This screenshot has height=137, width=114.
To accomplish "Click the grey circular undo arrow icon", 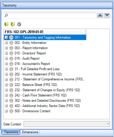I will [19, 24].
